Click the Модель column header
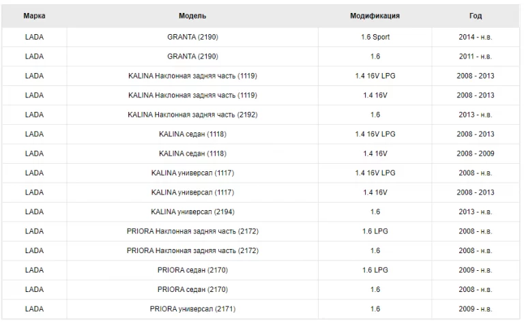 (x=192, y=16)
